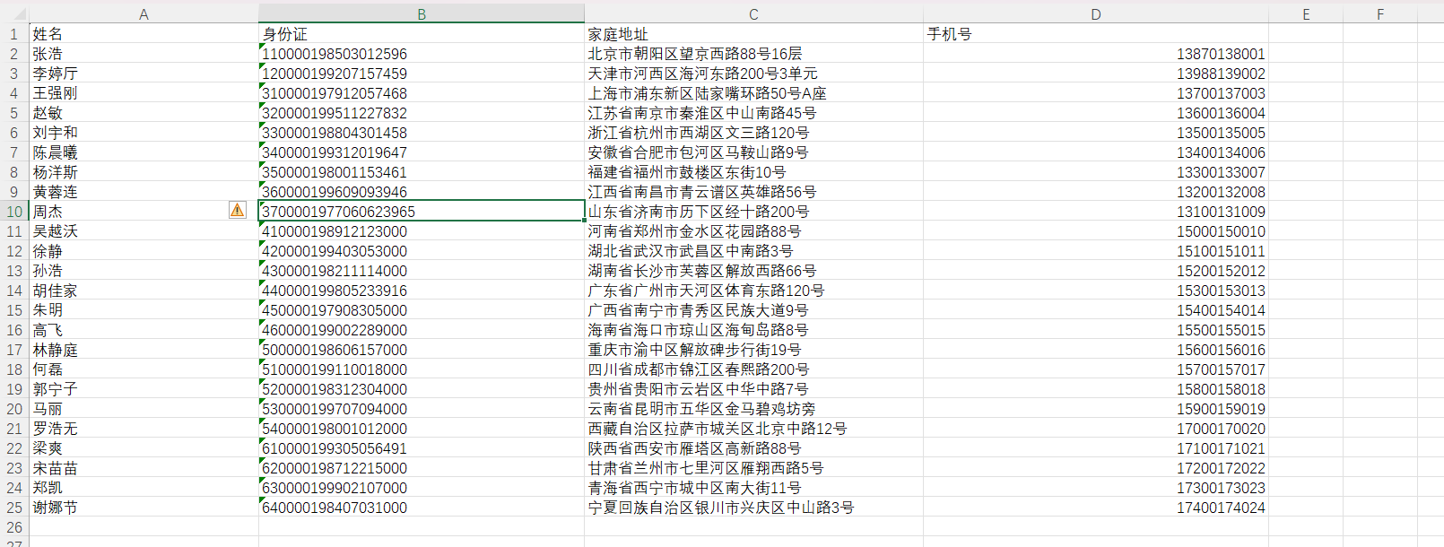Select column F header
Image resolution: width=1444 pixels, height=547 pixels.
(x=1380, y=14)
